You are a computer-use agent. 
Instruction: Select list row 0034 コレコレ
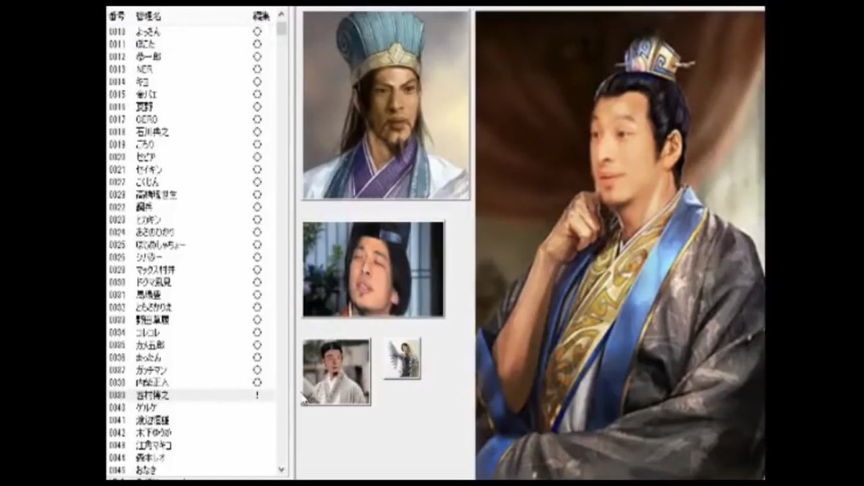(192, 332)
